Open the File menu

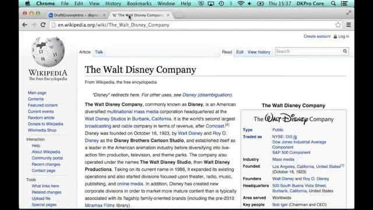pos(65,3)
